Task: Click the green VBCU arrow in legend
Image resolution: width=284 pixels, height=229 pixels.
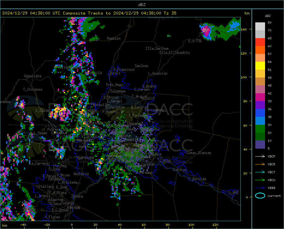Action: pyautogui.click(x=260, y=180)
